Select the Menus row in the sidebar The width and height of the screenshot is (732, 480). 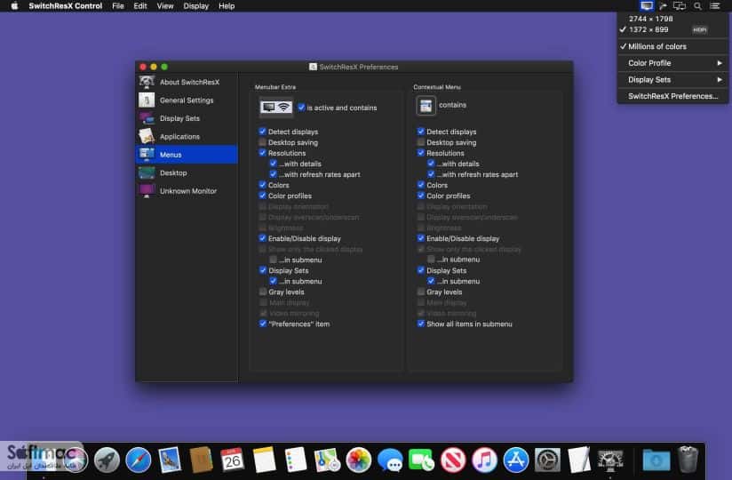[187, 155]
